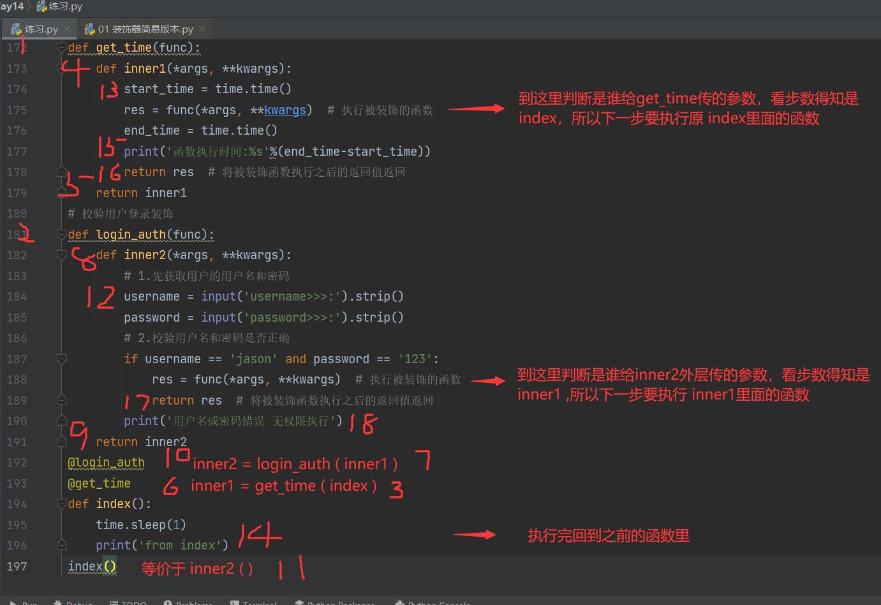881x605 pixels.
Task: Click the fold end marker at line 189
Action: click(x=61, y=400)
